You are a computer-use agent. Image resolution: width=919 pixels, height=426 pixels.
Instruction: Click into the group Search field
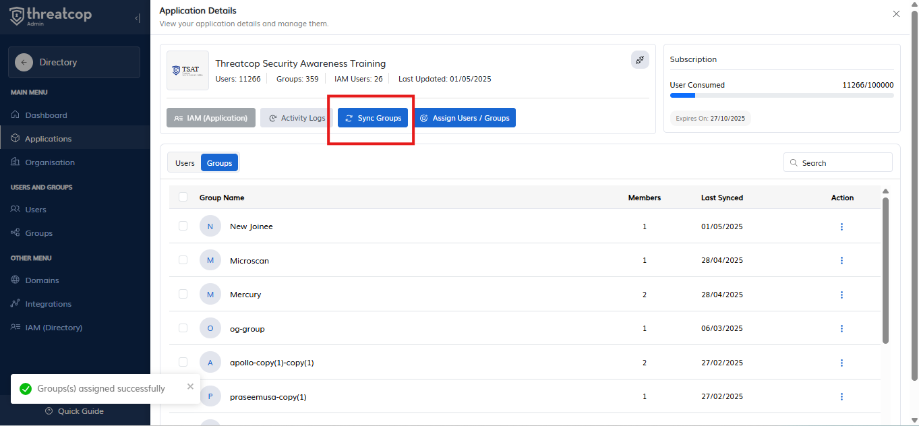pyautogui.click(x=843, y=163)
